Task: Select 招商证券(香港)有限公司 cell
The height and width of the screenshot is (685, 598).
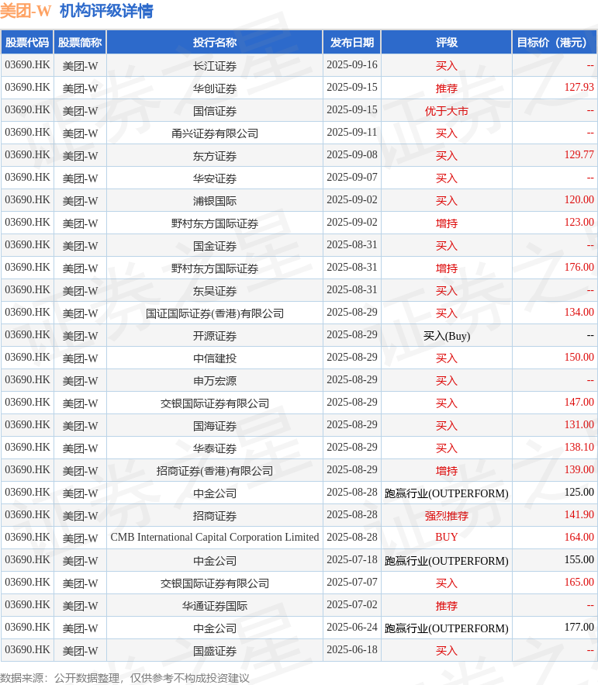Action: point(215,471)
